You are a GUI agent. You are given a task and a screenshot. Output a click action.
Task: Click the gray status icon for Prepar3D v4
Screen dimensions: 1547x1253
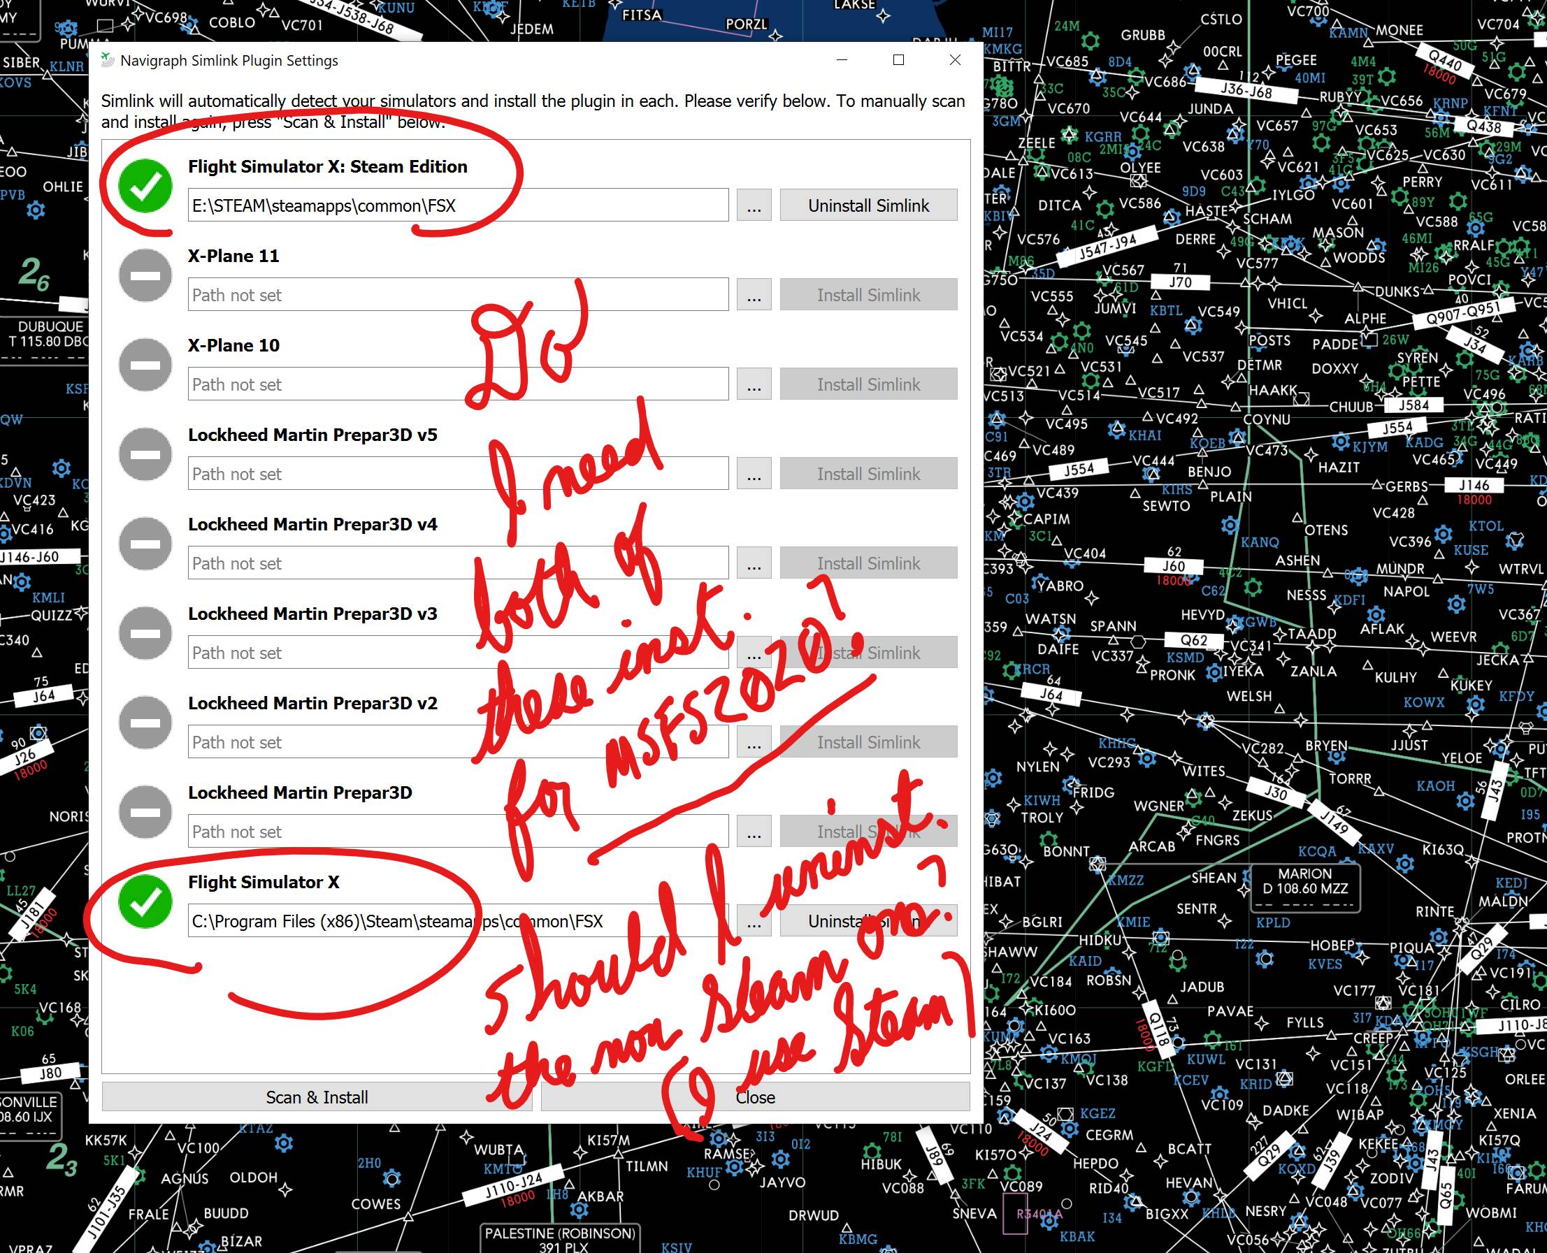[145, 544]
